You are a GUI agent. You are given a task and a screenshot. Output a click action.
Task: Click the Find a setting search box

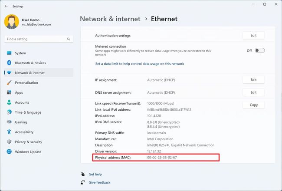point(35,39)
